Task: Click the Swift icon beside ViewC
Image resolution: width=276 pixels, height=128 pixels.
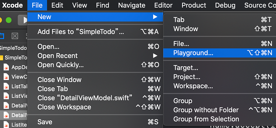Action: [6, 77]
